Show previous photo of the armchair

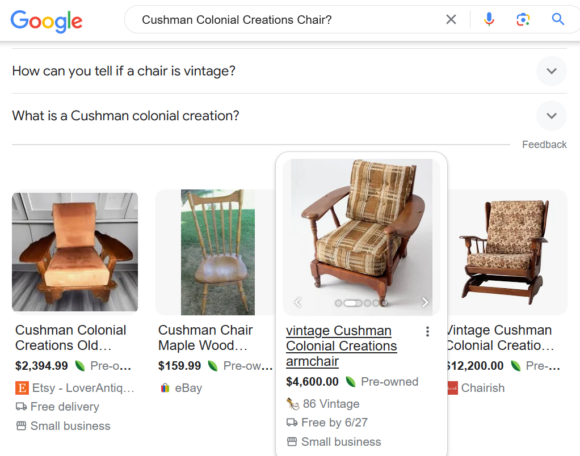point(298,303)
